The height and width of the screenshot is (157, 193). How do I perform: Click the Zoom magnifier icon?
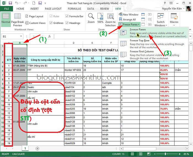[91, 16]
